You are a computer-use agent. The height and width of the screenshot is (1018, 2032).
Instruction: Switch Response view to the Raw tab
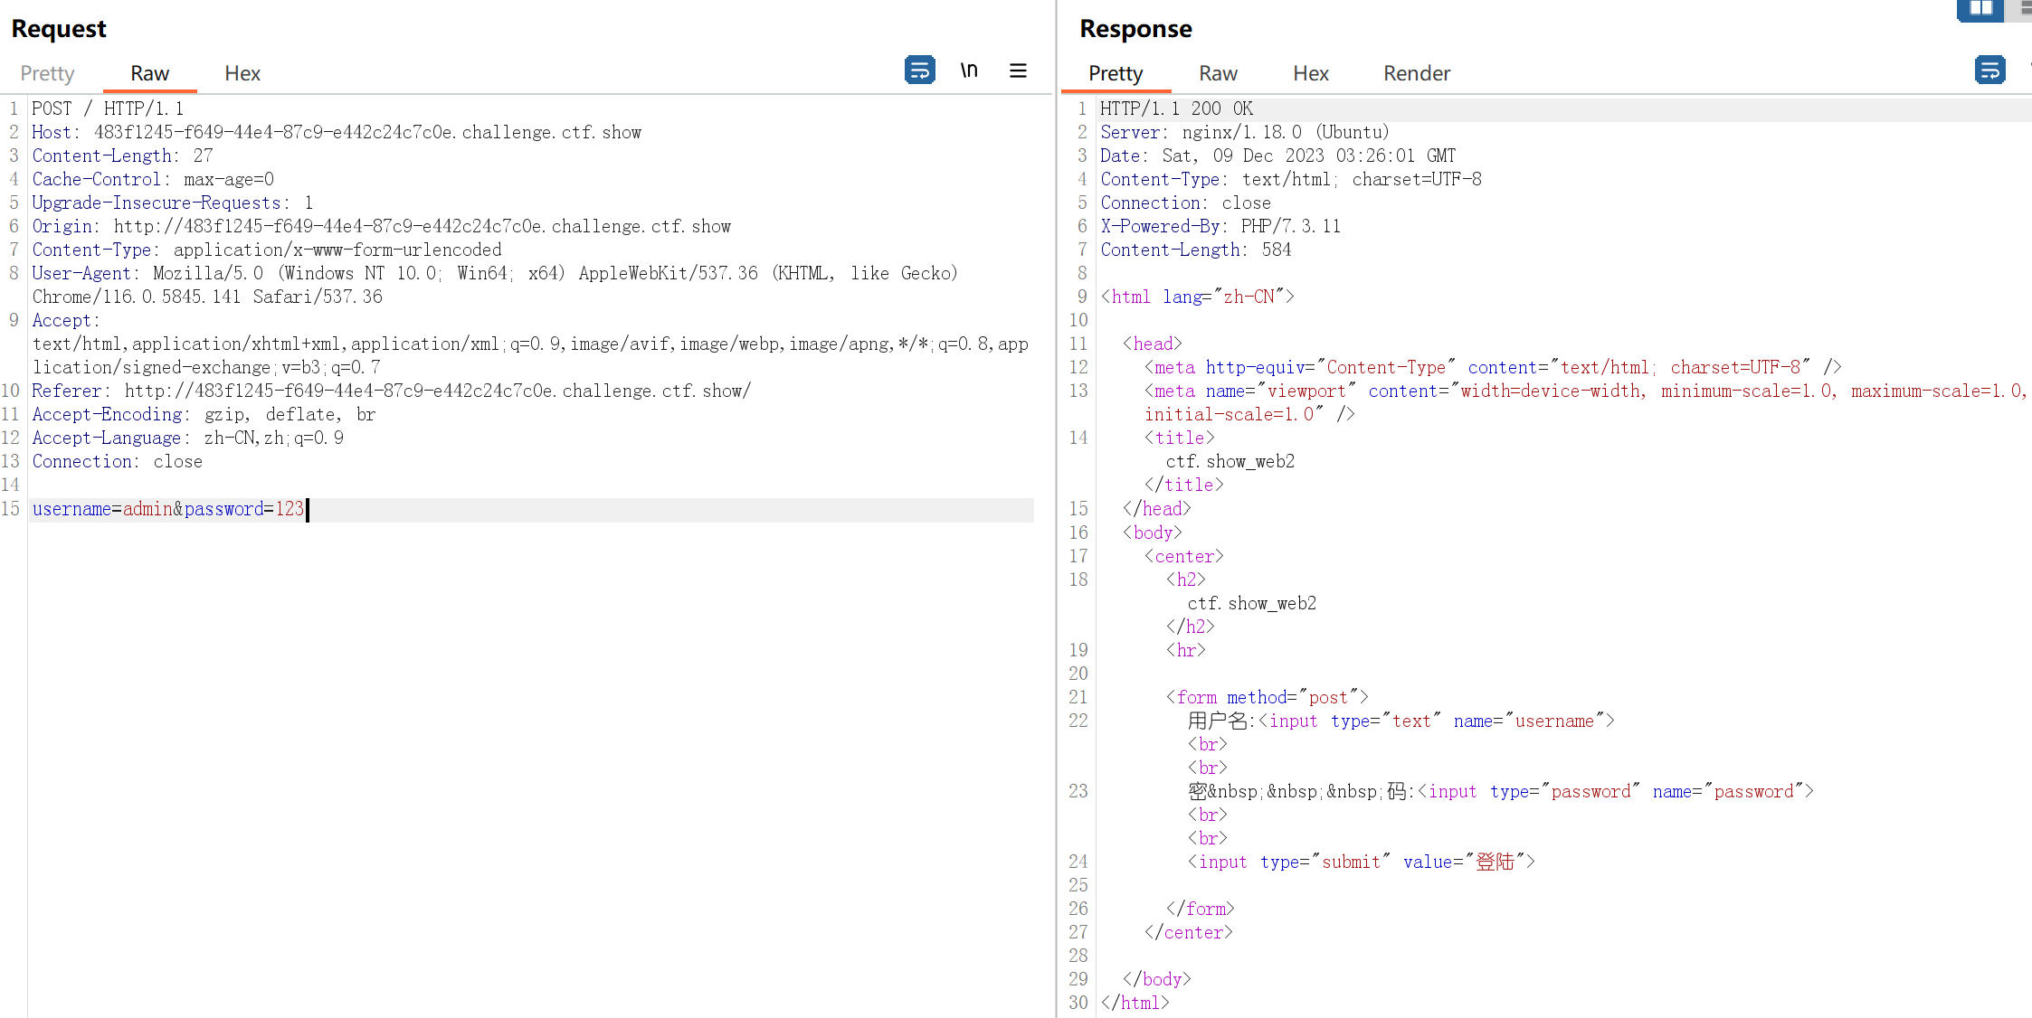pyautogui.click(x=1218, y=73)
